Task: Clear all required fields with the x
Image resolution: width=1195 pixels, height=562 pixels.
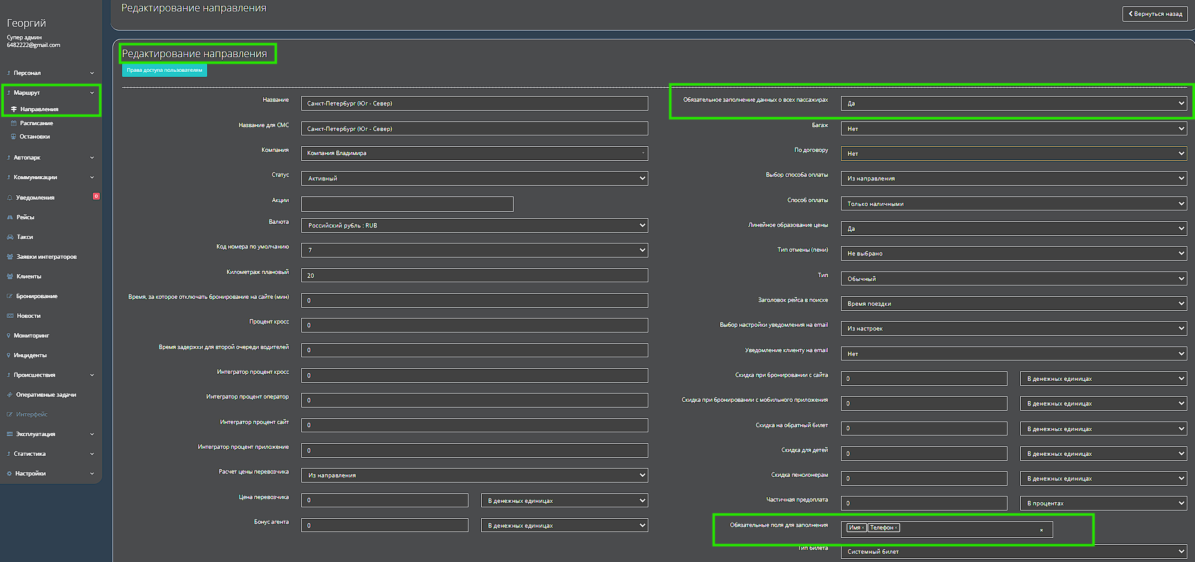Action: coord(1041,530)
